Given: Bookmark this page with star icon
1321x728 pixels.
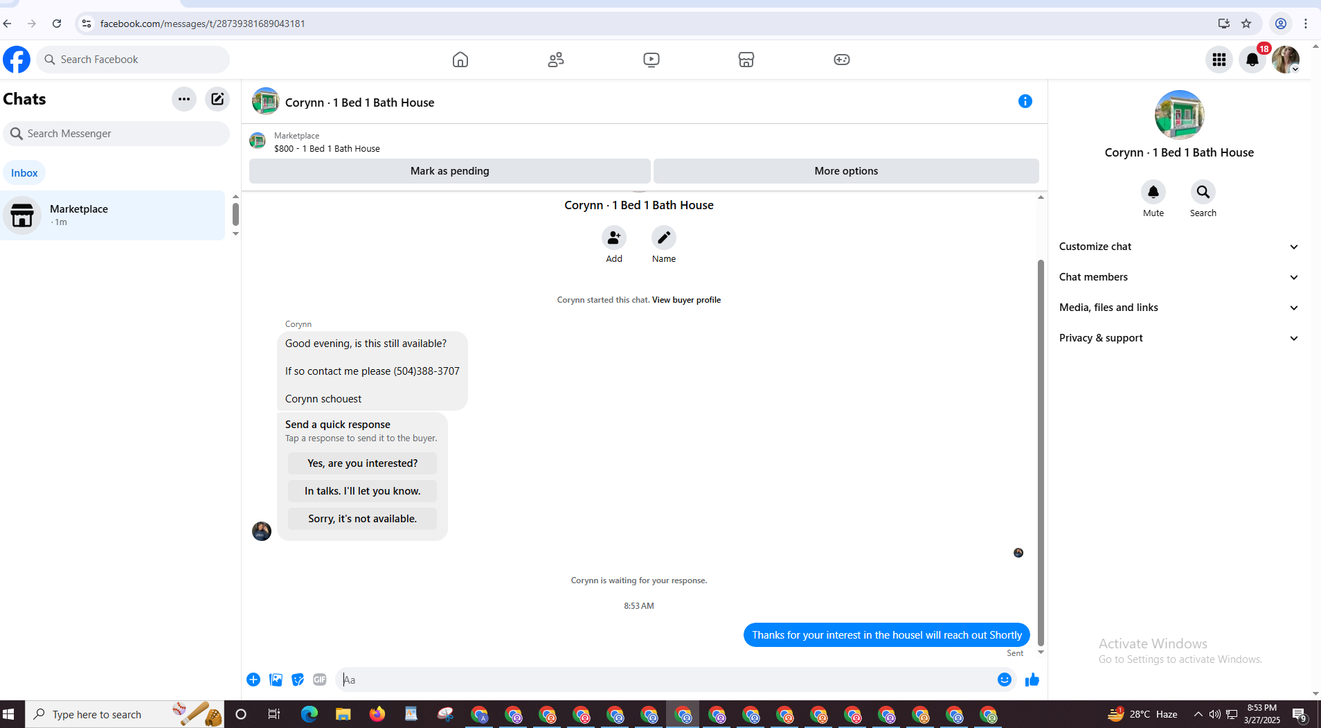Looking at the screenshot, I should (x=1246, y=24).
